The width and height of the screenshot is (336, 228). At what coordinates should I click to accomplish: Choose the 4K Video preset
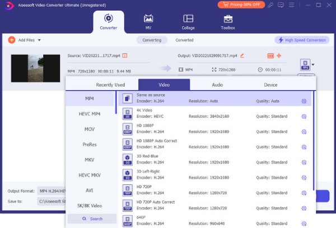(214, 114)
